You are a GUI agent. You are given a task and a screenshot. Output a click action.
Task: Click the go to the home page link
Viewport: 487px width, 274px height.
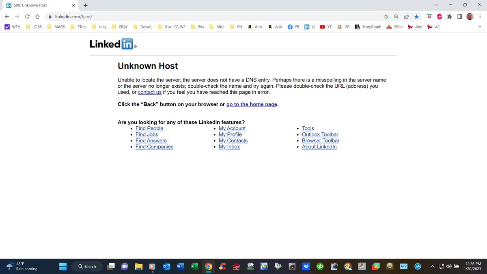click(252, 104)
